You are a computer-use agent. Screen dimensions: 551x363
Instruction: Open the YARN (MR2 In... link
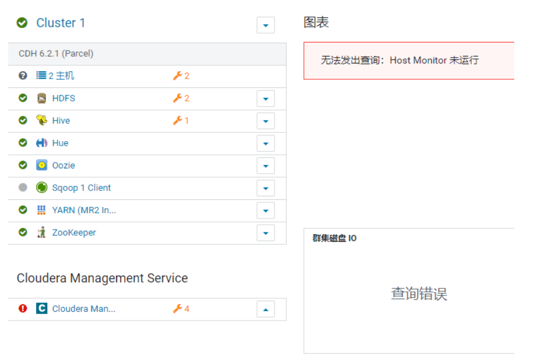[84, 210]
